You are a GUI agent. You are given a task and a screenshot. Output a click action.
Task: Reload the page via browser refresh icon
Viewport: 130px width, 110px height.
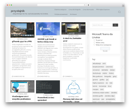[84, 5]
